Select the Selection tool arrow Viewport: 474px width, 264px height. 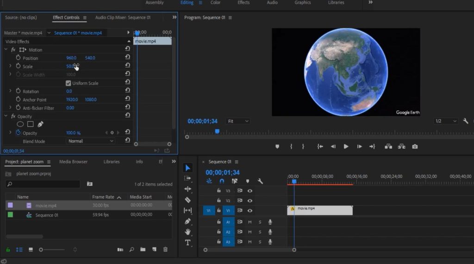pos(187,168)
